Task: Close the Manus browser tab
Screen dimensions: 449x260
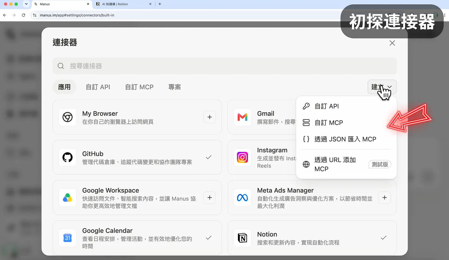Action: click(x=88, y=4)
